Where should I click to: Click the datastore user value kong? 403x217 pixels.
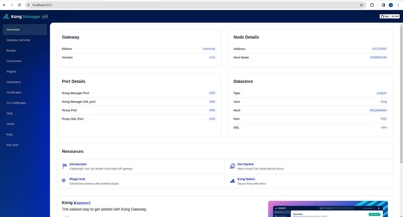pyautogui.click(x=384, y=102)
